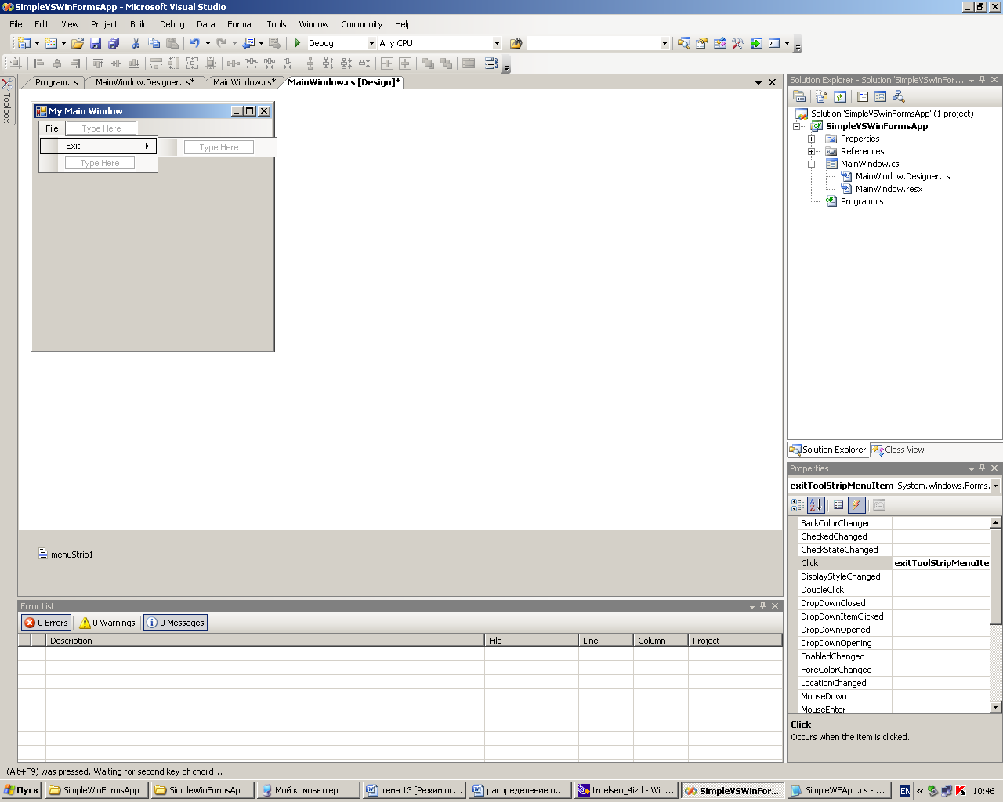Click Type Here box beside File
Image resolution: width=1003 pixels, height=802 pixels.
pyautogui.click(x=101, y=128)
